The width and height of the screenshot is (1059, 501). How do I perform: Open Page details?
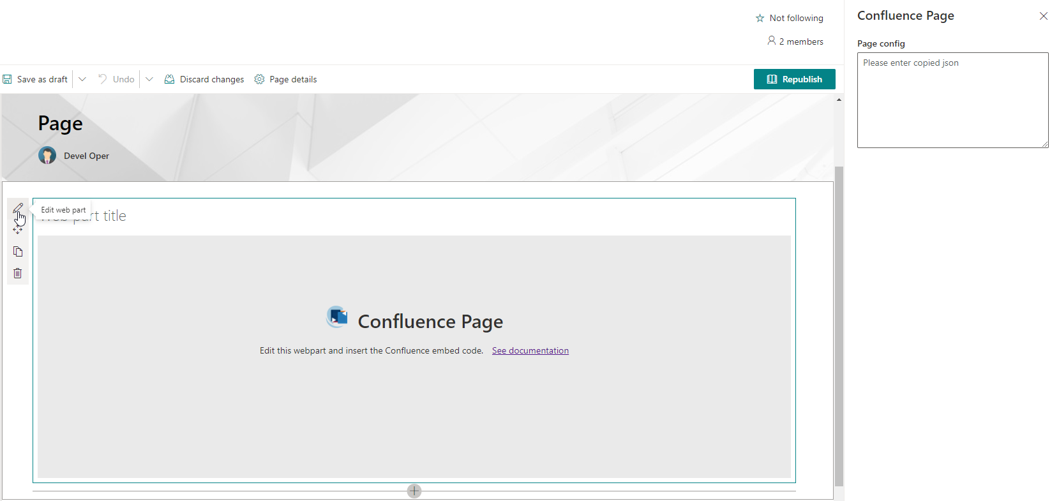click(285, 79)
